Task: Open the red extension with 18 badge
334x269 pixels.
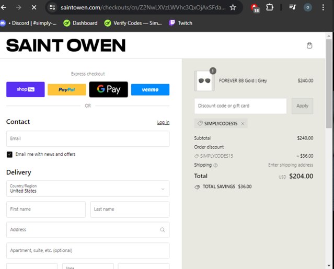Action: (x=255, y=8)
